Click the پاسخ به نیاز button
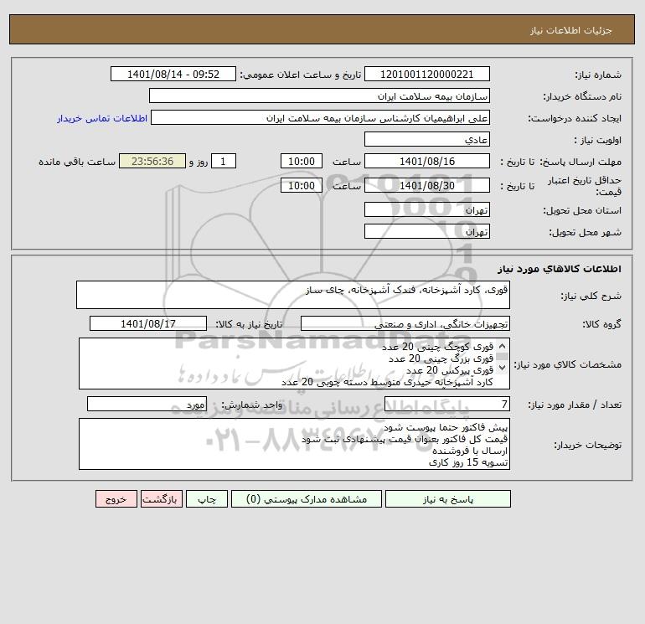645x624 pixels. [447, 498]
